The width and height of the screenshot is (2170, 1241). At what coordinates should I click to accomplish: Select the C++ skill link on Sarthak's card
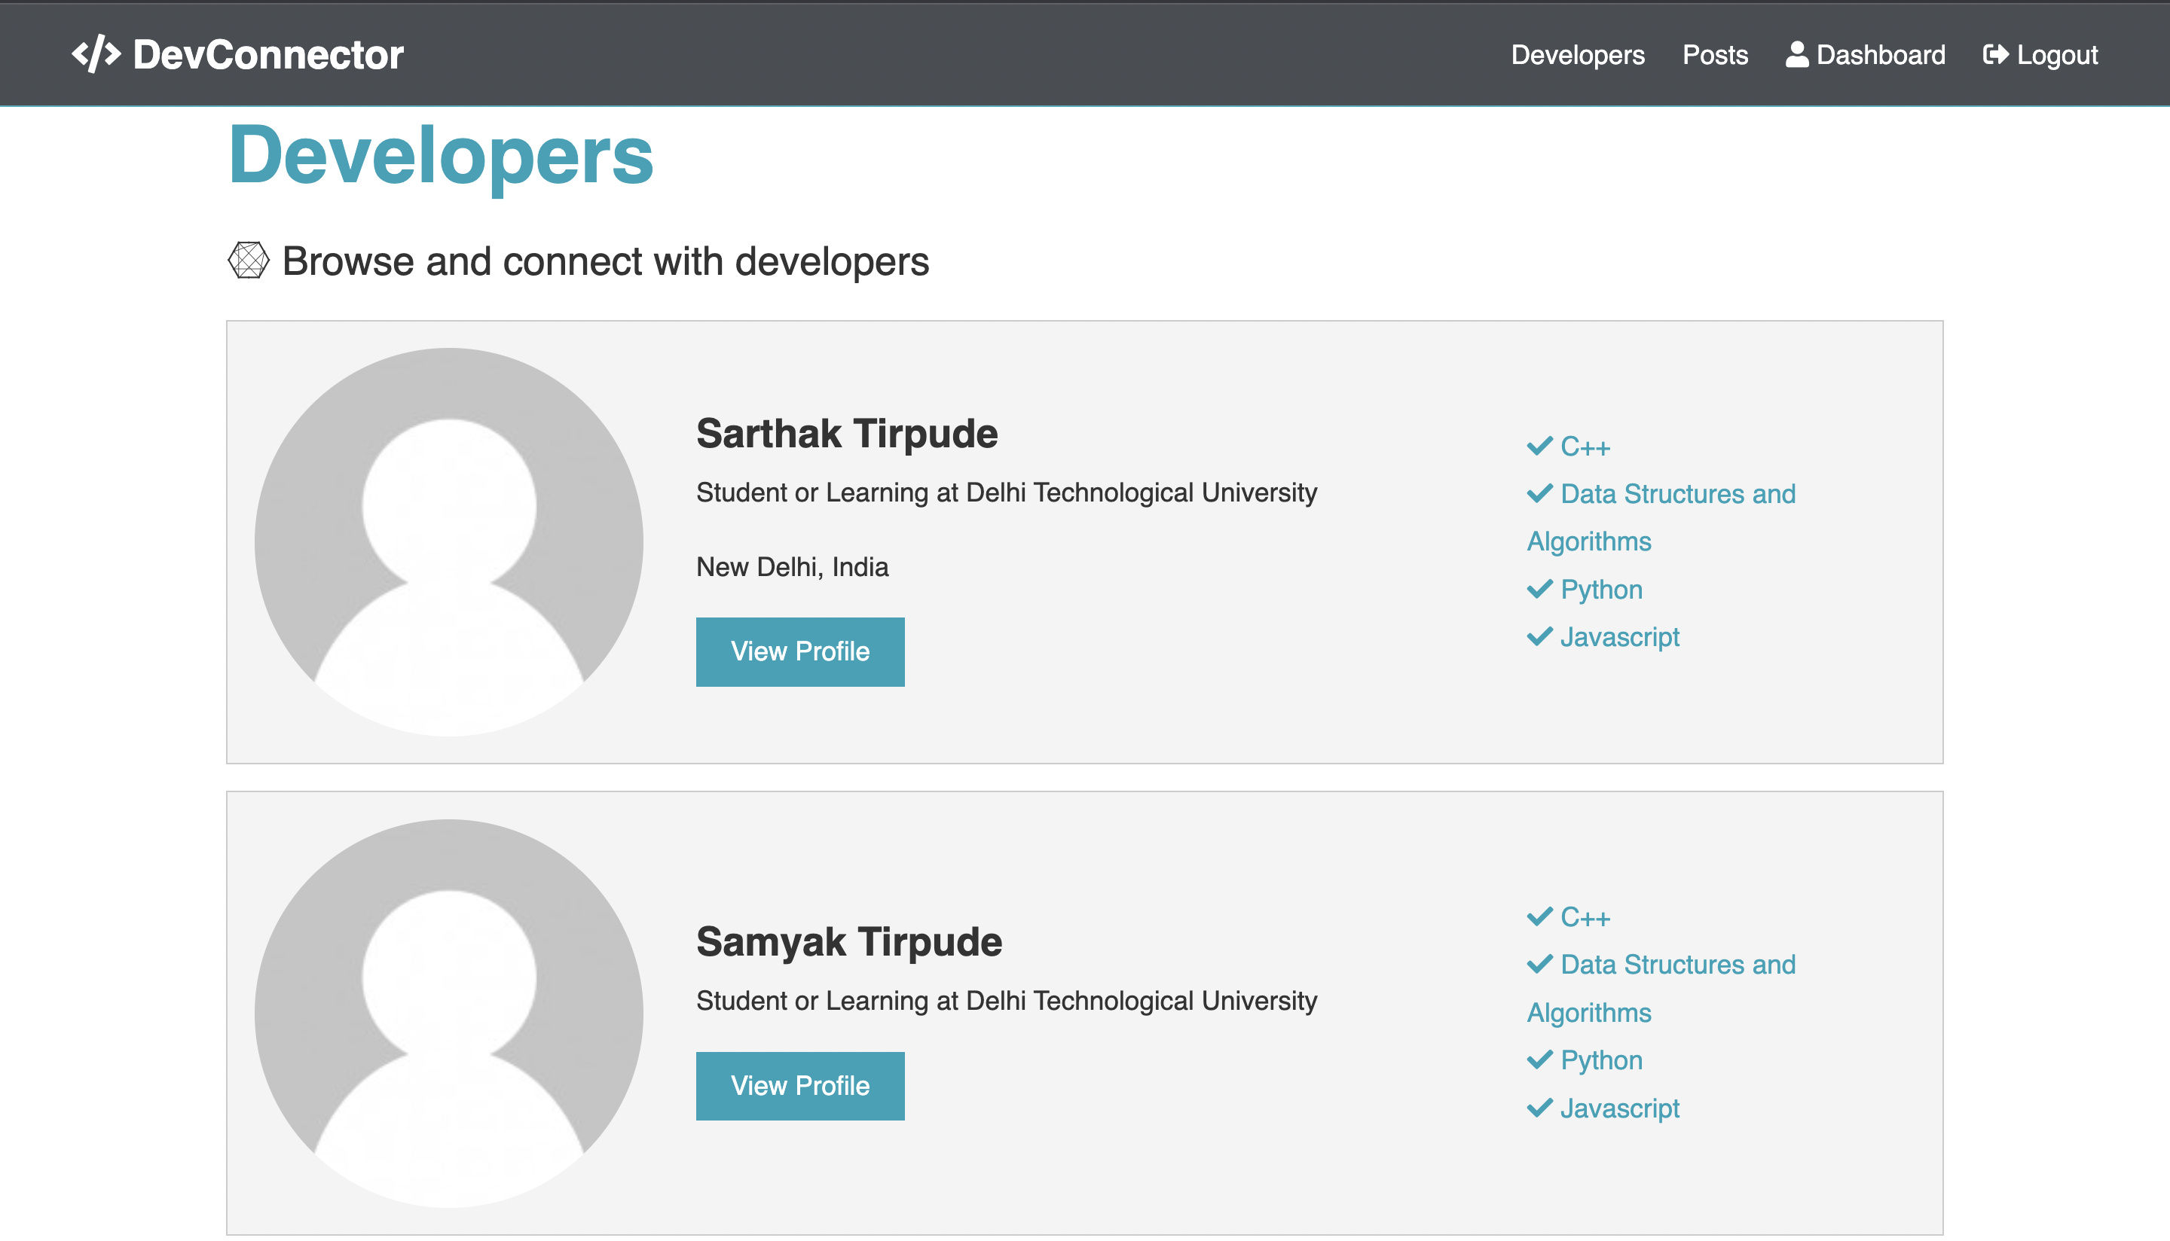[x=1585, y=445]
